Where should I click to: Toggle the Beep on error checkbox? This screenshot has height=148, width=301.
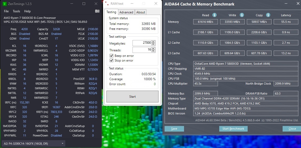coord(111,56)
